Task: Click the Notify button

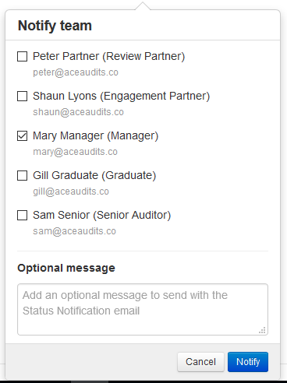Action: 248,362
